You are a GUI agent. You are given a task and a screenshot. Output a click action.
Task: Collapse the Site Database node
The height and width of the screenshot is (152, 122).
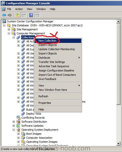(x=4, y=25)
